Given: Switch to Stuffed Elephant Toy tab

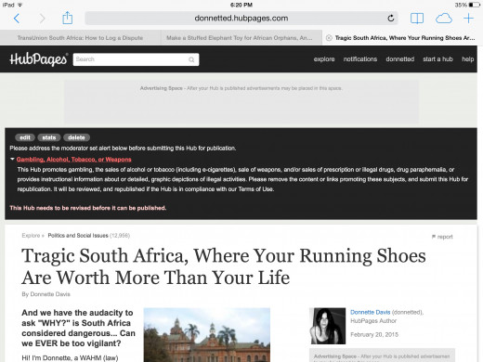Looking at the screenshot, I should click(241, 38).
